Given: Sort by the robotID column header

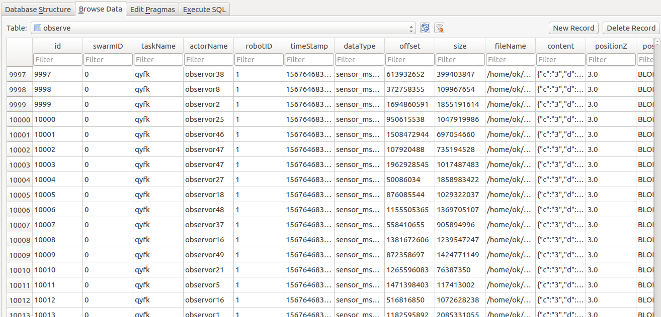Looking at the screenshot, I should 259,46.
